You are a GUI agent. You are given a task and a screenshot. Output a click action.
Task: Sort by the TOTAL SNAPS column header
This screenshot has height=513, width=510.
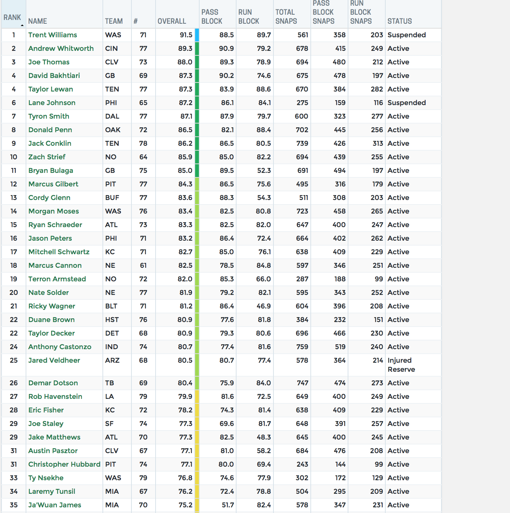(286, 17)
